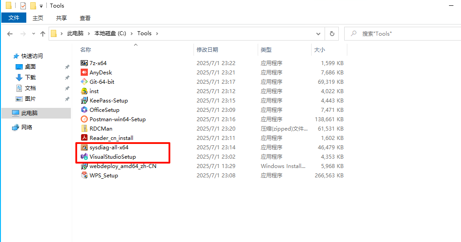Open the recent locations dropdown arrow
This screenshot has height=242, width=461.
(x=33, y=34)
